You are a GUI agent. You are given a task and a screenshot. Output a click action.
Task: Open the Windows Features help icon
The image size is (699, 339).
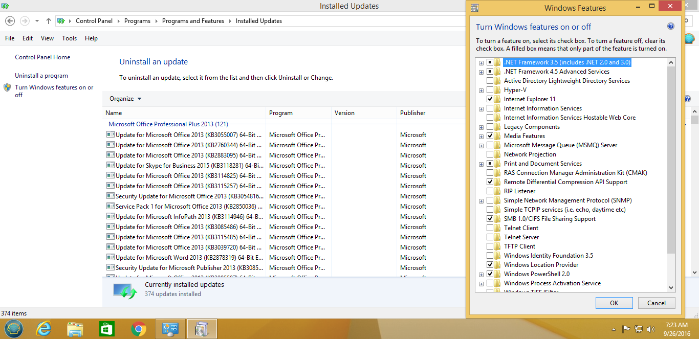671,27
